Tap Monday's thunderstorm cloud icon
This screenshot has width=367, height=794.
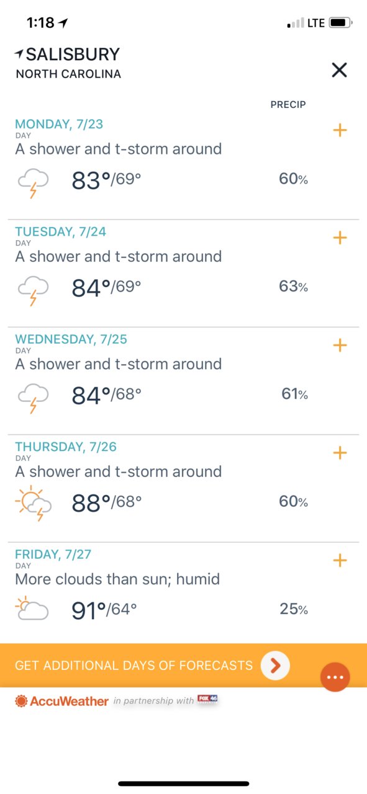[x=33, y=182]
